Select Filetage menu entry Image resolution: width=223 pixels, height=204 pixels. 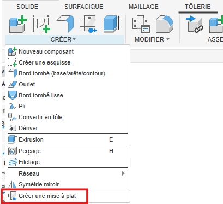coord(68,162)
